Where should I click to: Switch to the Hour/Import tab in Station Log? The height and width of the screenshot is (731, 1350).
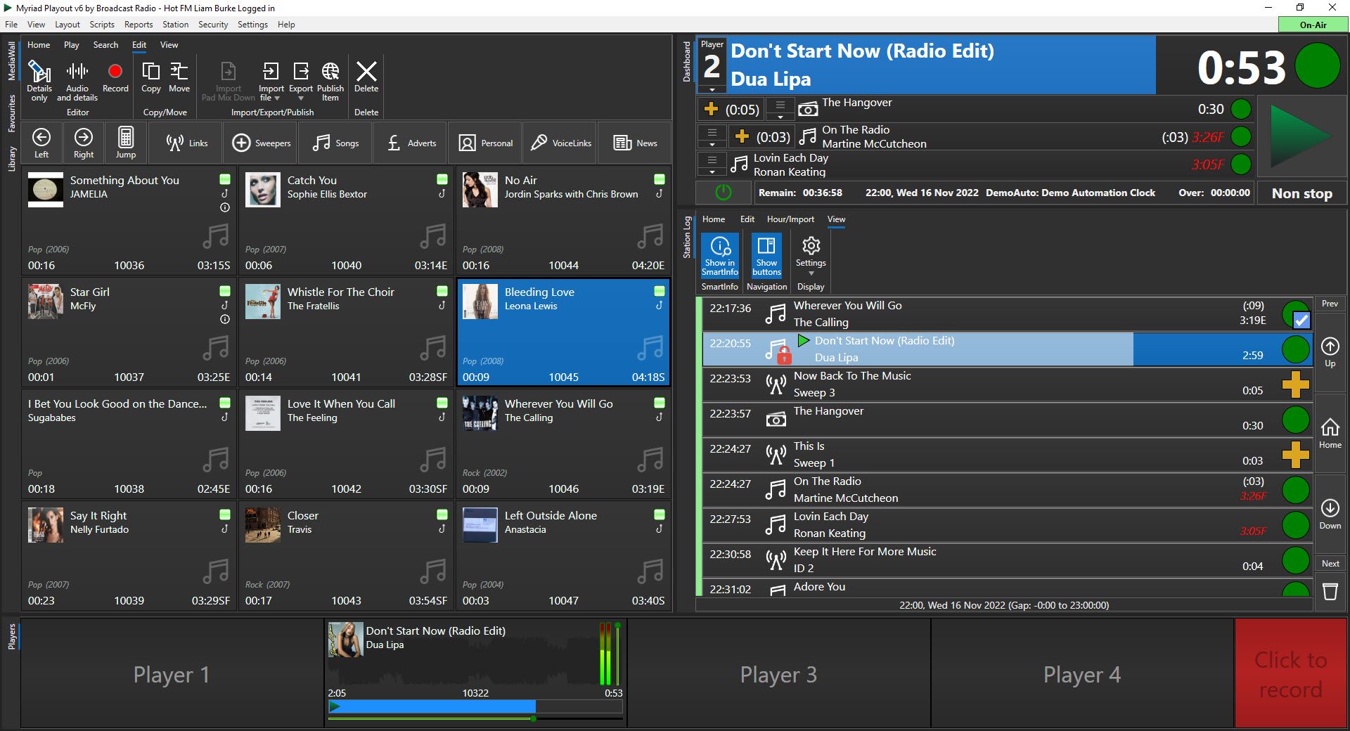click(x=790, y=219)
